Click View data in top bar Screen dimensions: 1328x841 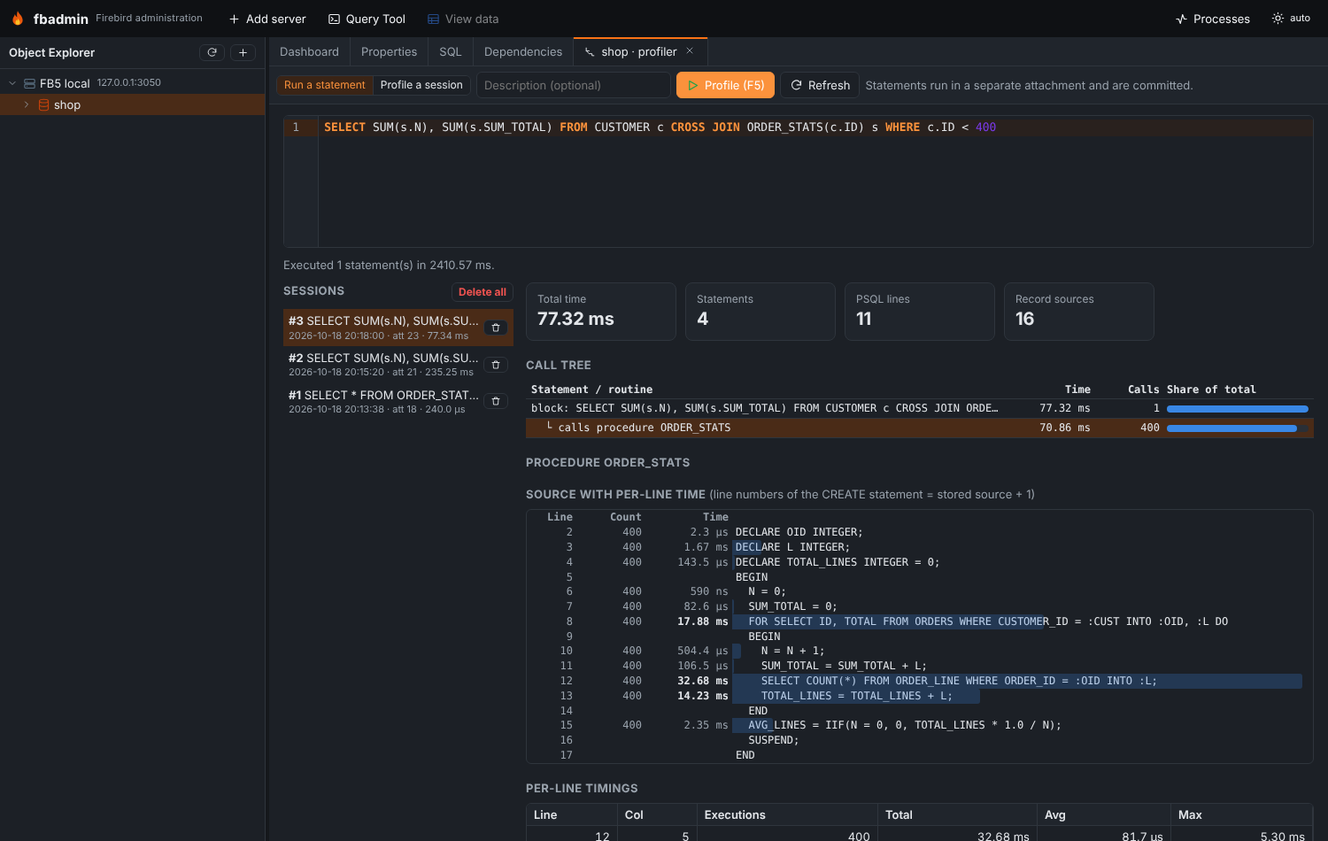[x=463, y=19]
